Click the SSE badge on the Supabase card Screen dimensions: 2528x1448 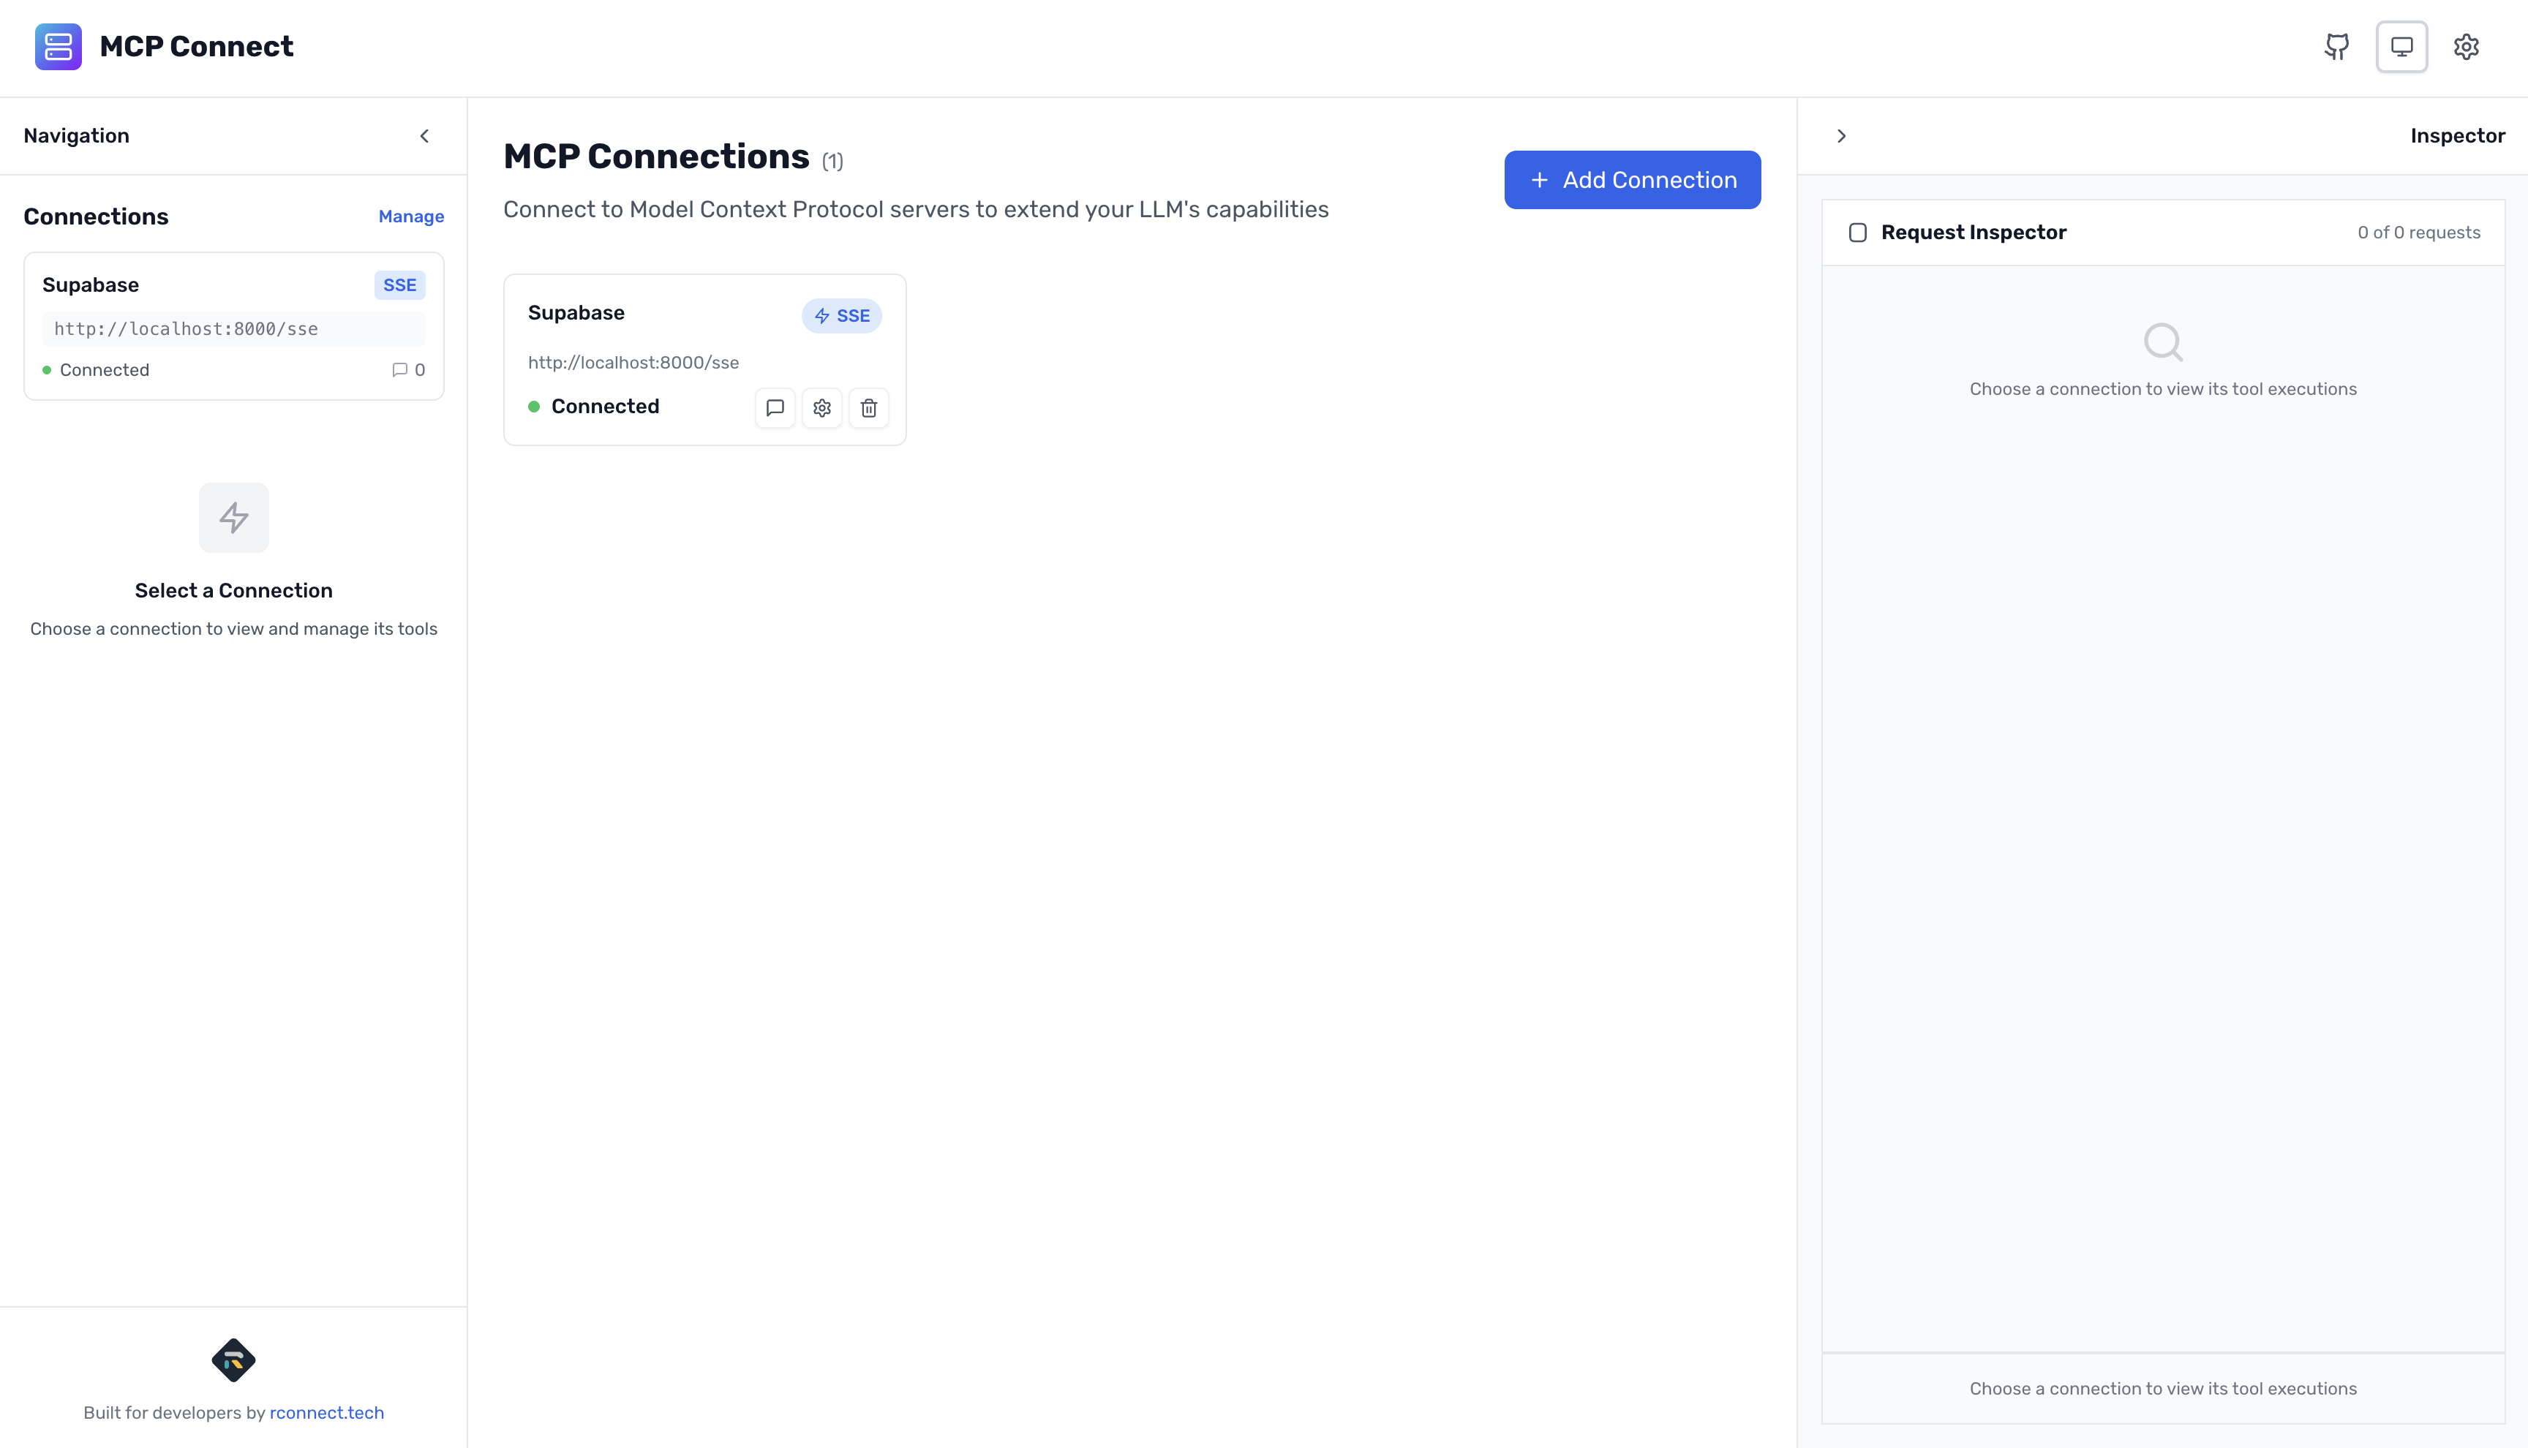[841, 315]
